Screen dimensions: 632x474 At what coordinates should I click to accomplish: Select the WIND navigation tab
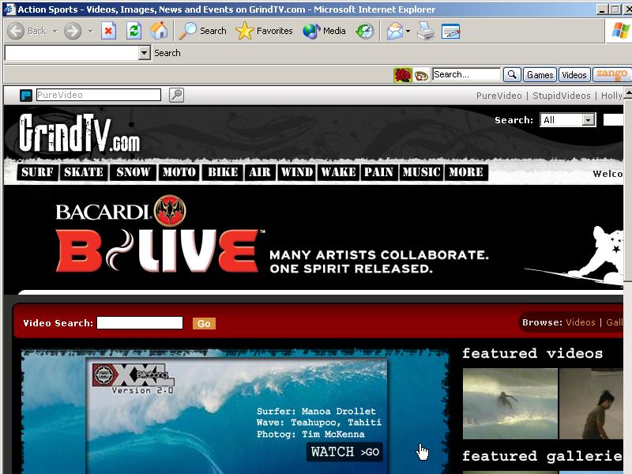pos(297,172)
